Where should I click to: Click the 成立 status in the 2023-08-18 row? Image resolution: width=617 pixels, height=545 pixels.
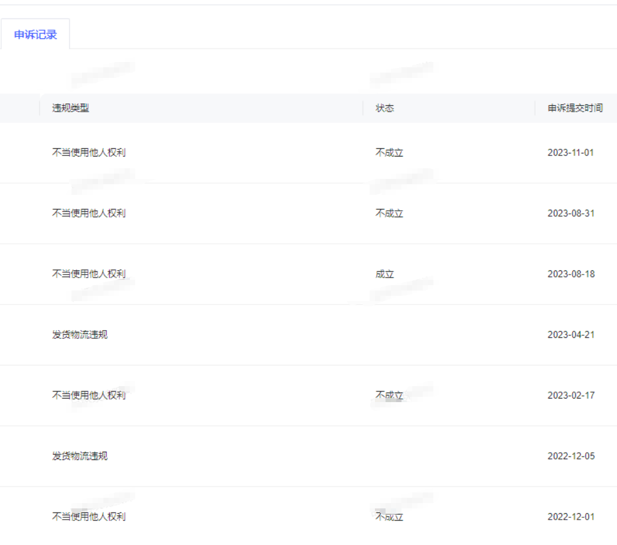pos(384,274)
